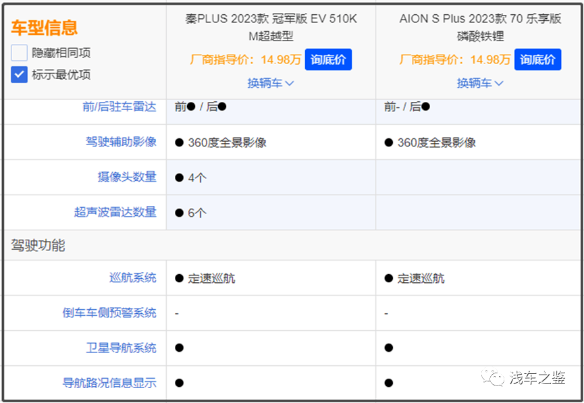
Task: Click the 6个 ultrasonic radar cell
Action: click(x=271, y=213)
